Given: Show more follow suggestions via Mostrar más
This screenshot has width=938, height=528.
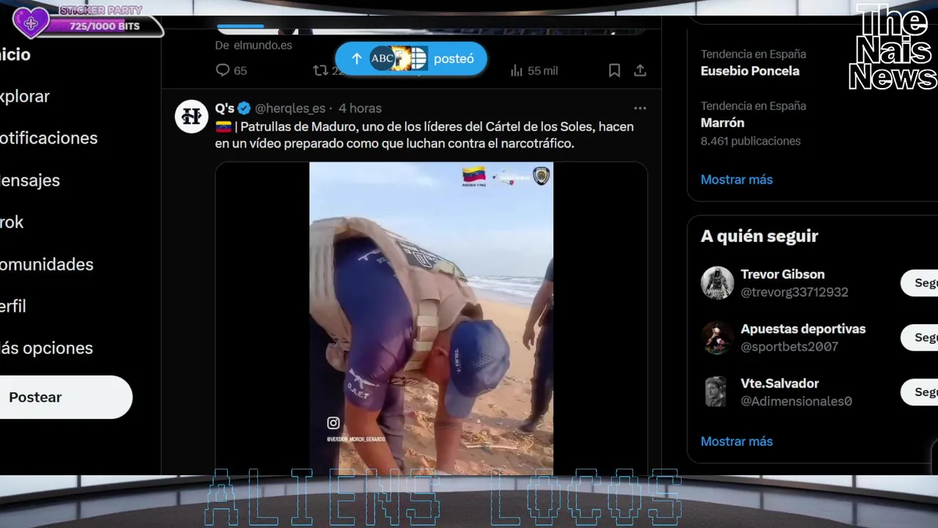Looking at the screenshot, I should coord(736,441).
